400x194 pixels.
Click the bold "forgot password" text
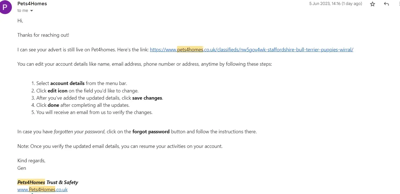click(x=151, y=132)
